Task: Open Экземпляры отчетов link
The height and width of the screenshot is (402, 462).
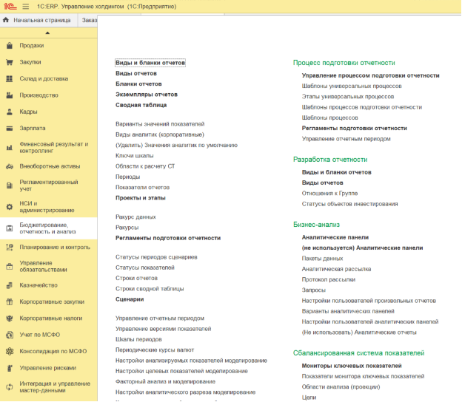Action: pos(147,95)
